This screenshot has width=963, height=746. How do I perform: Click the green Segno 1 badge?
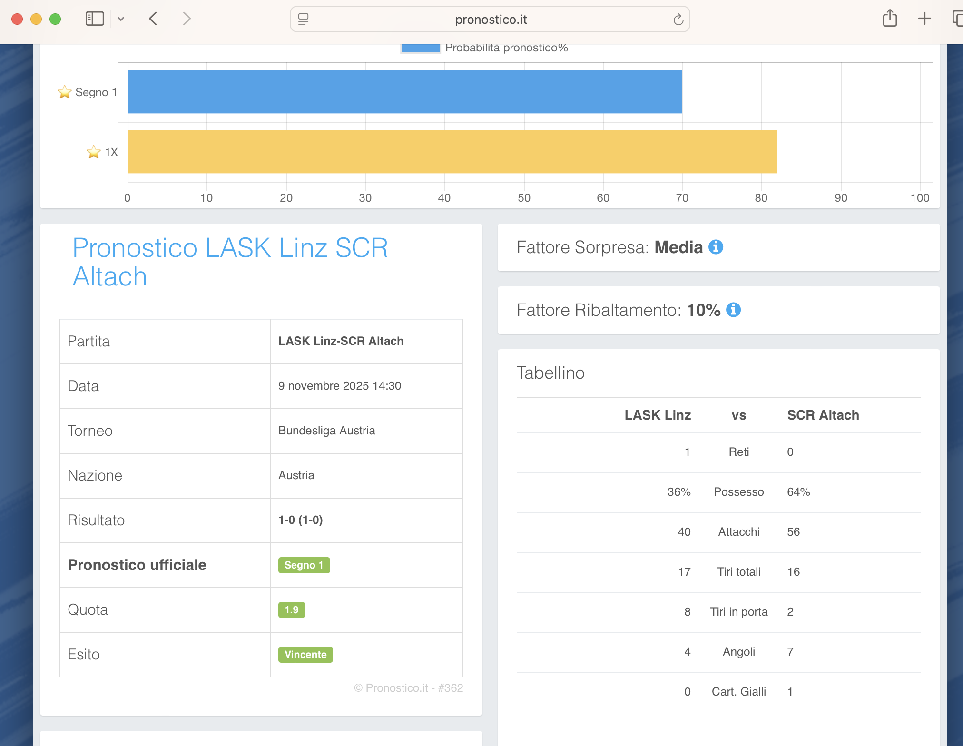point(304,565)
